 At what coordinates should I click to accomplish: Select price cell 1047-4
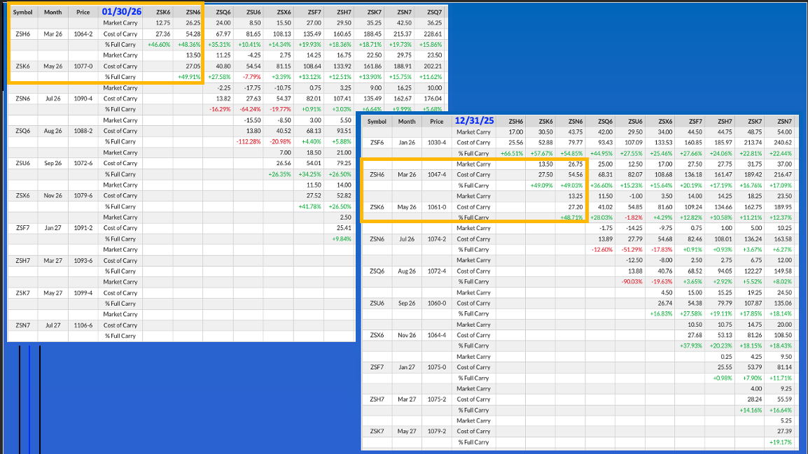[x=436, y=174]
